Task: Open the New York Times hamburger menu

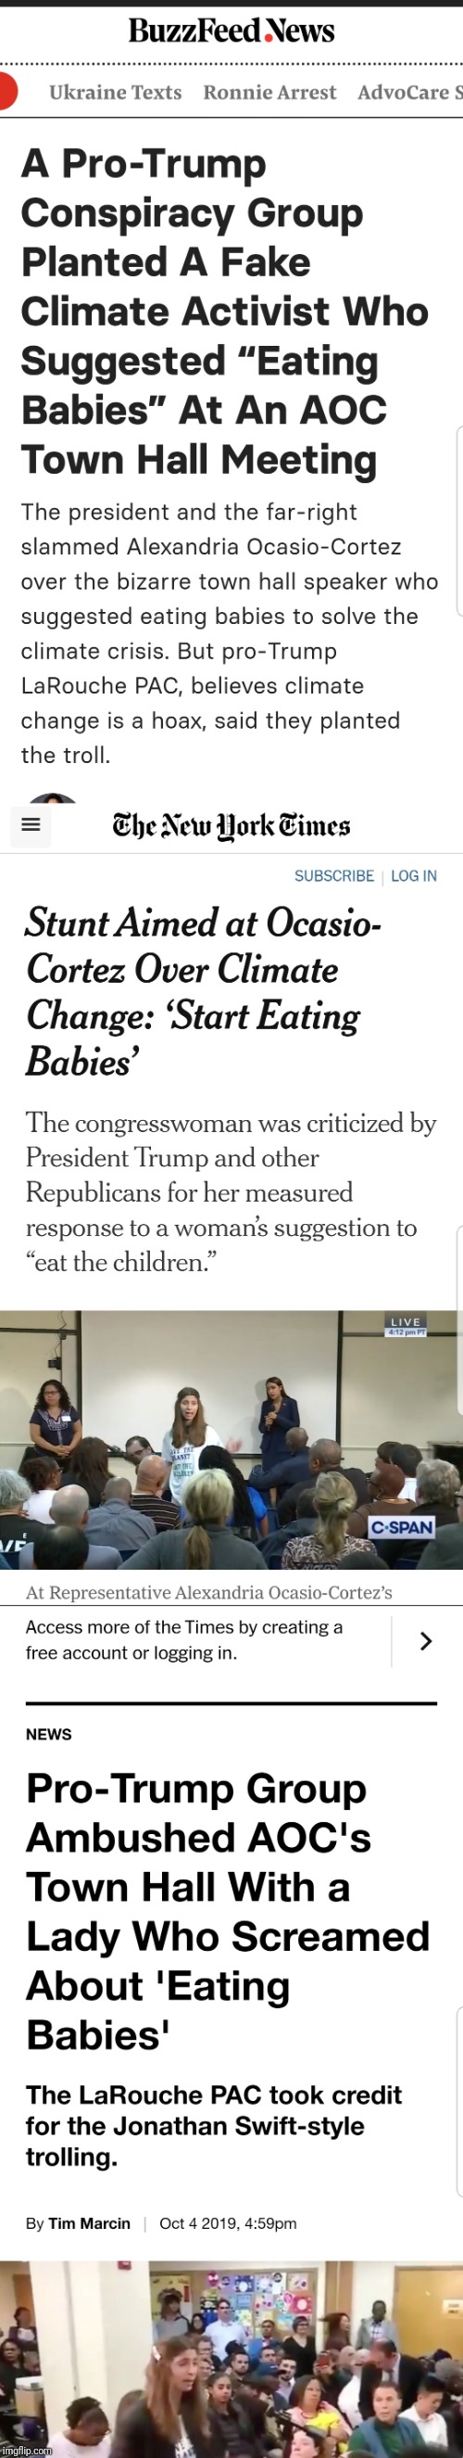Action: point(31,824)
